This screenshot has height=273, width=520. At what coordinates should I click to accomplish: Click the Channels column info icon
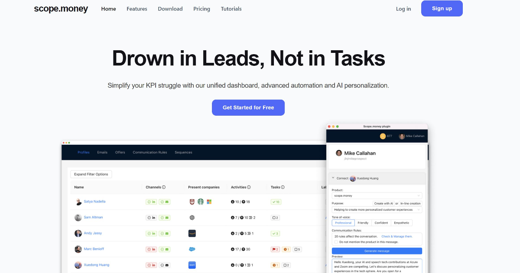164,187
